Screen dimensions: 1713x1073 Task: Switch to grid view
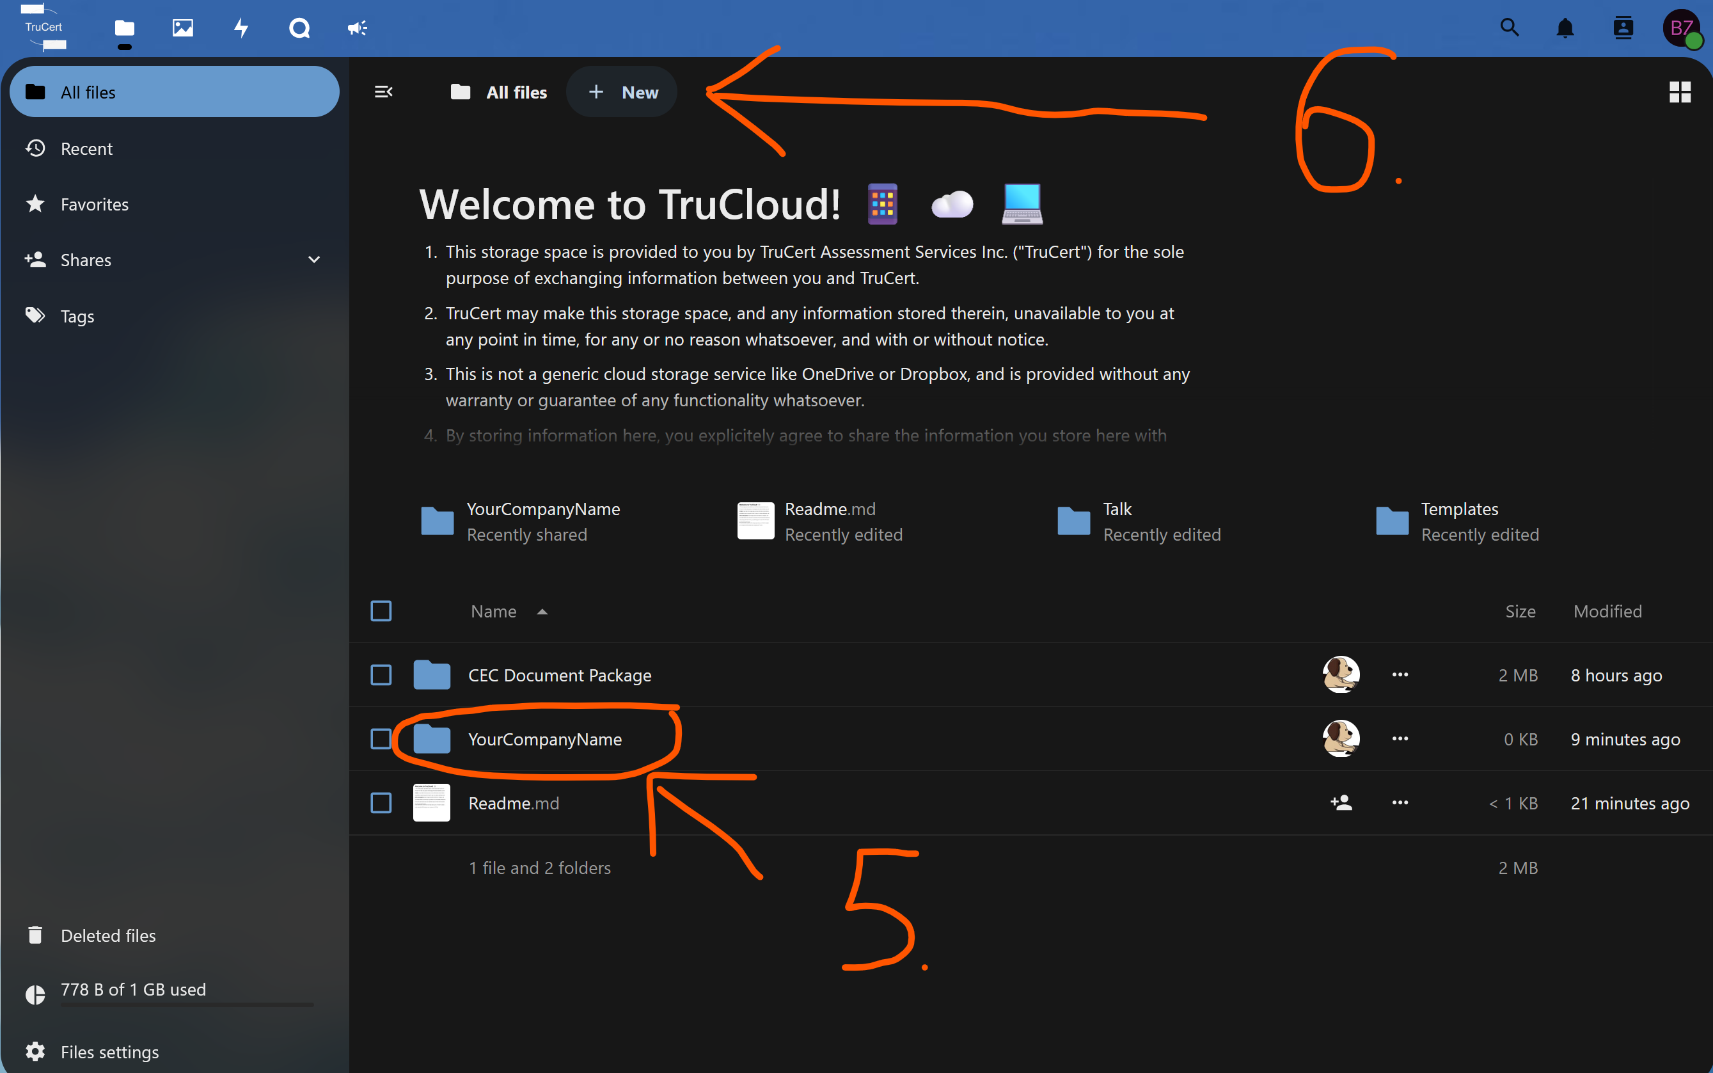click(x=1680, y=91)
